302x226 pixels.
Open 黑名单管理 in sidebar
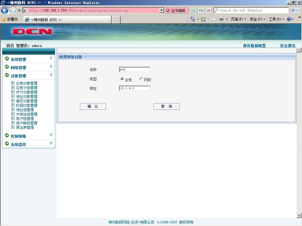[x=25, y=127]
